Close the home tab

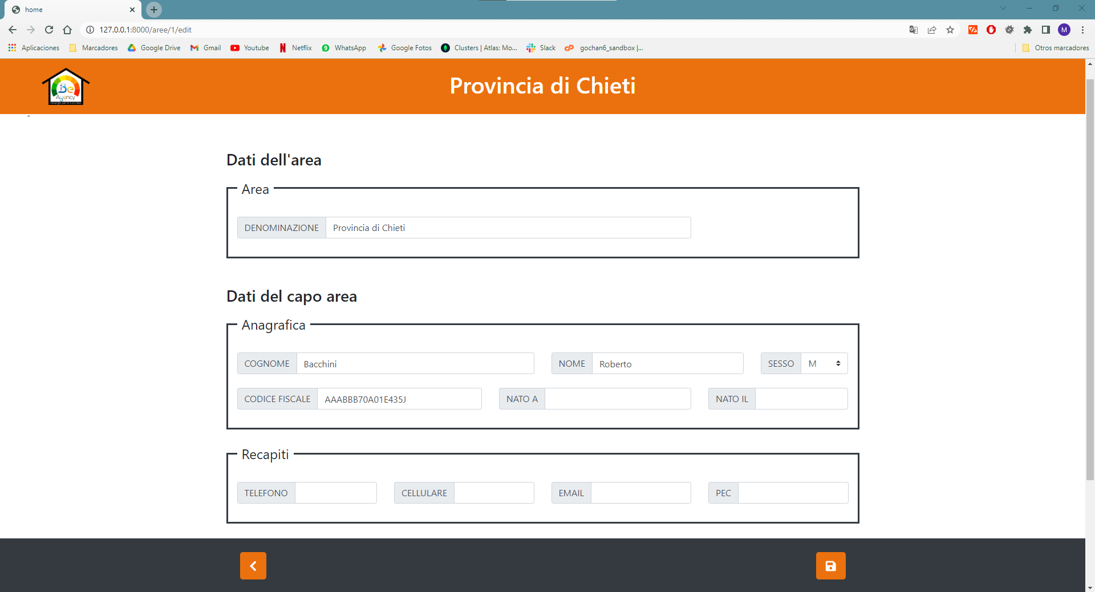(x=132, y=10)
